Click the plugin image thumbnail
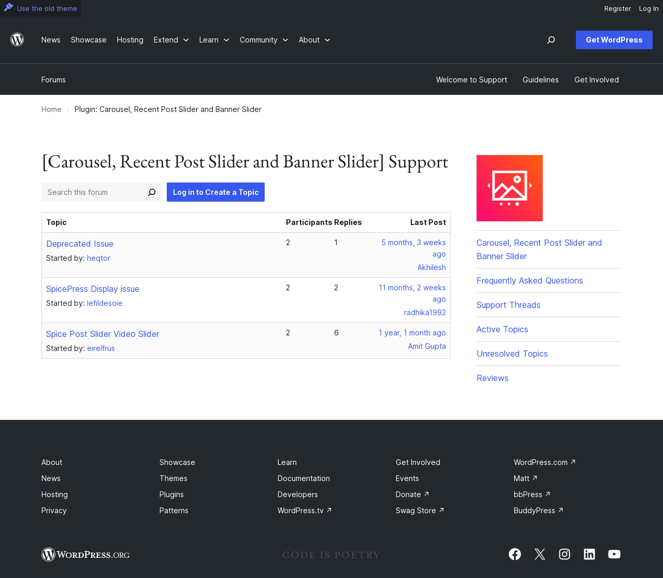 [510, 188]
